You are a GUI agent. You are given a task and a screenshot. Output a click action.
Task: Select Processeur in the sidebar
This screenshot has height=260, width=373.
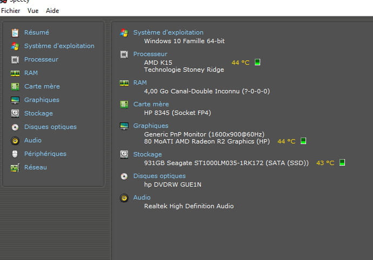(41, 59)
